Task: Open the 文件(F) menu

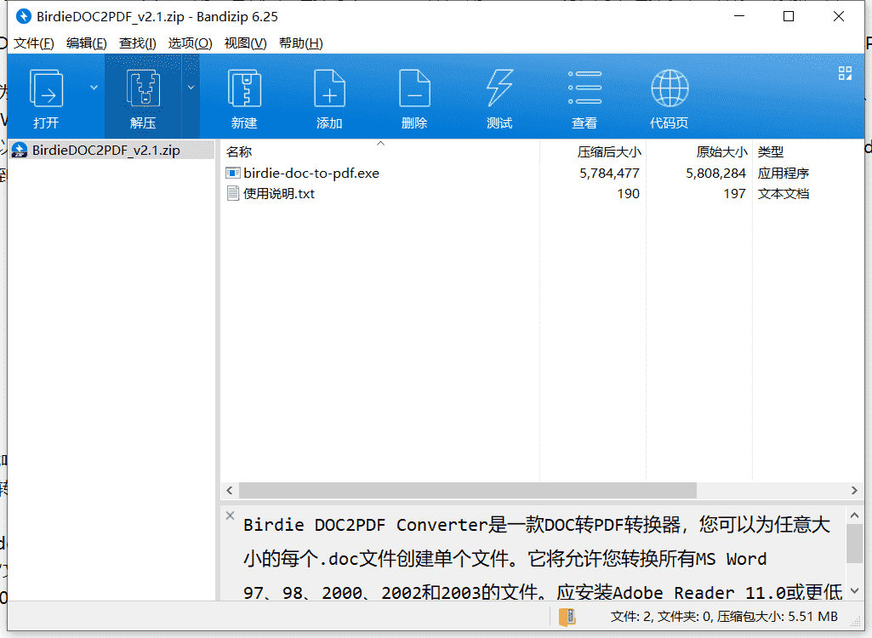Action: click(x=34, y=43)
